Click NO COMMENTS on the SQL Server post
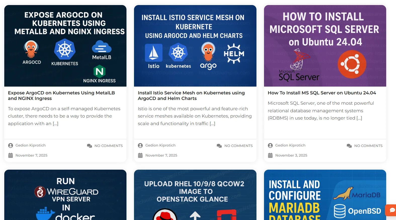Screen dimensions: 396x220 [368, 146]
